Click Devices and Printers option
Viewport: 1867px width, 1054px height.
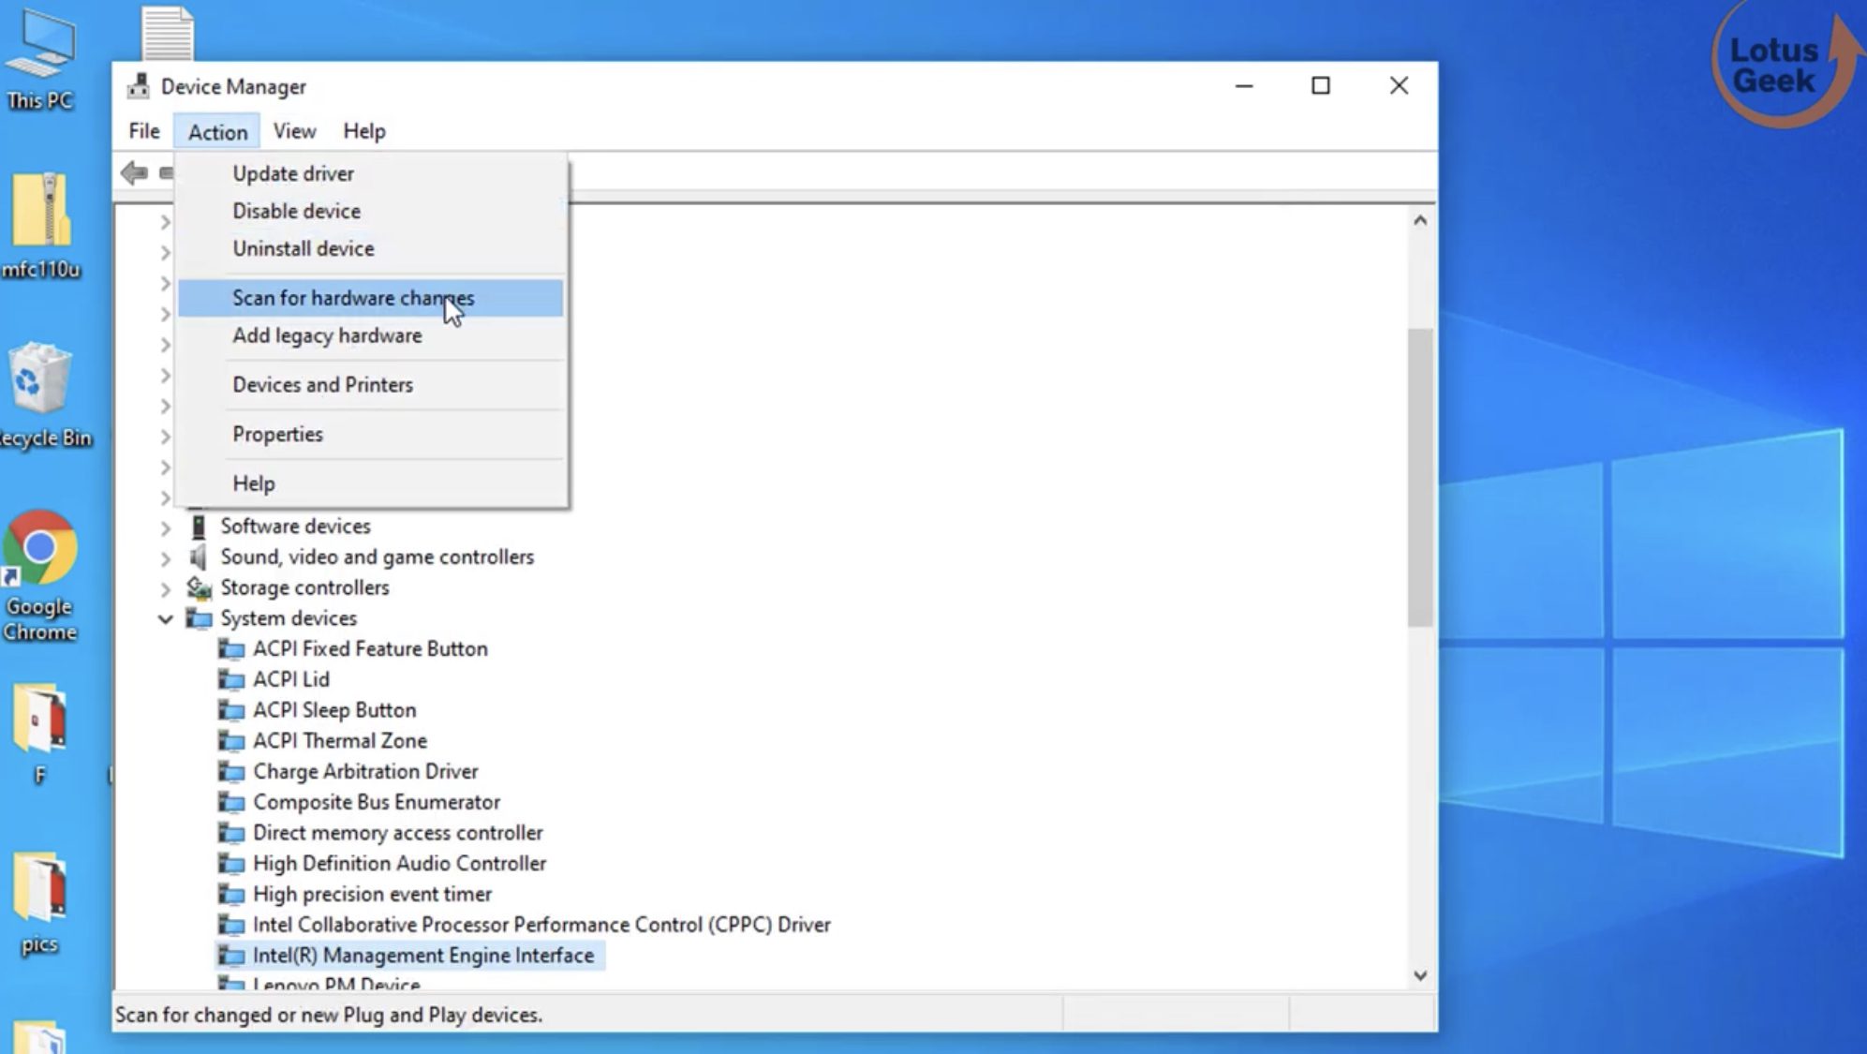coord(322,383)
